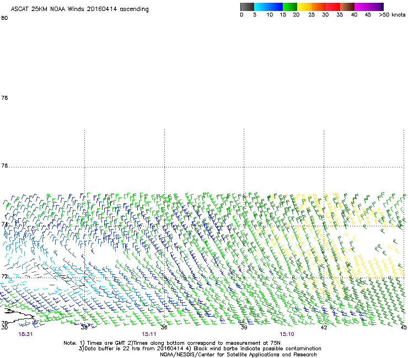This screenshot has width=408, height=358.
Task: Click the '0' legend scale label
Action: (241, 15)
